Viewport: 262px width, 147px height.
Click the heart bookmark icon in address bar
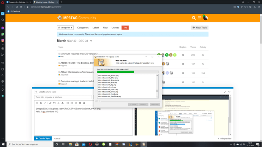(245, 7)
